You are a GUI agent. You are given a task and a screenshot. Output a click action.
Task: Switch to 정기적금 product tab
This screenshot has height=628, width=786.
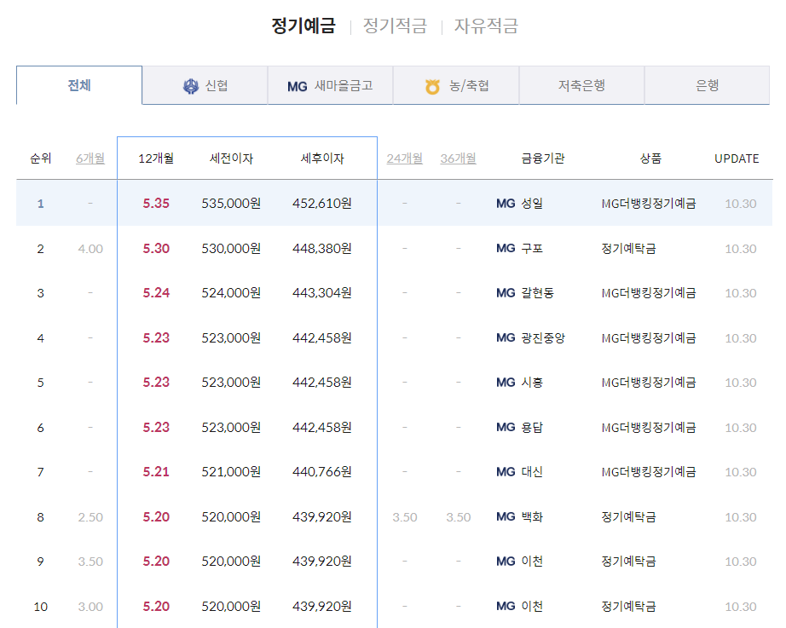pyautogui.click(x=395, y=26)
